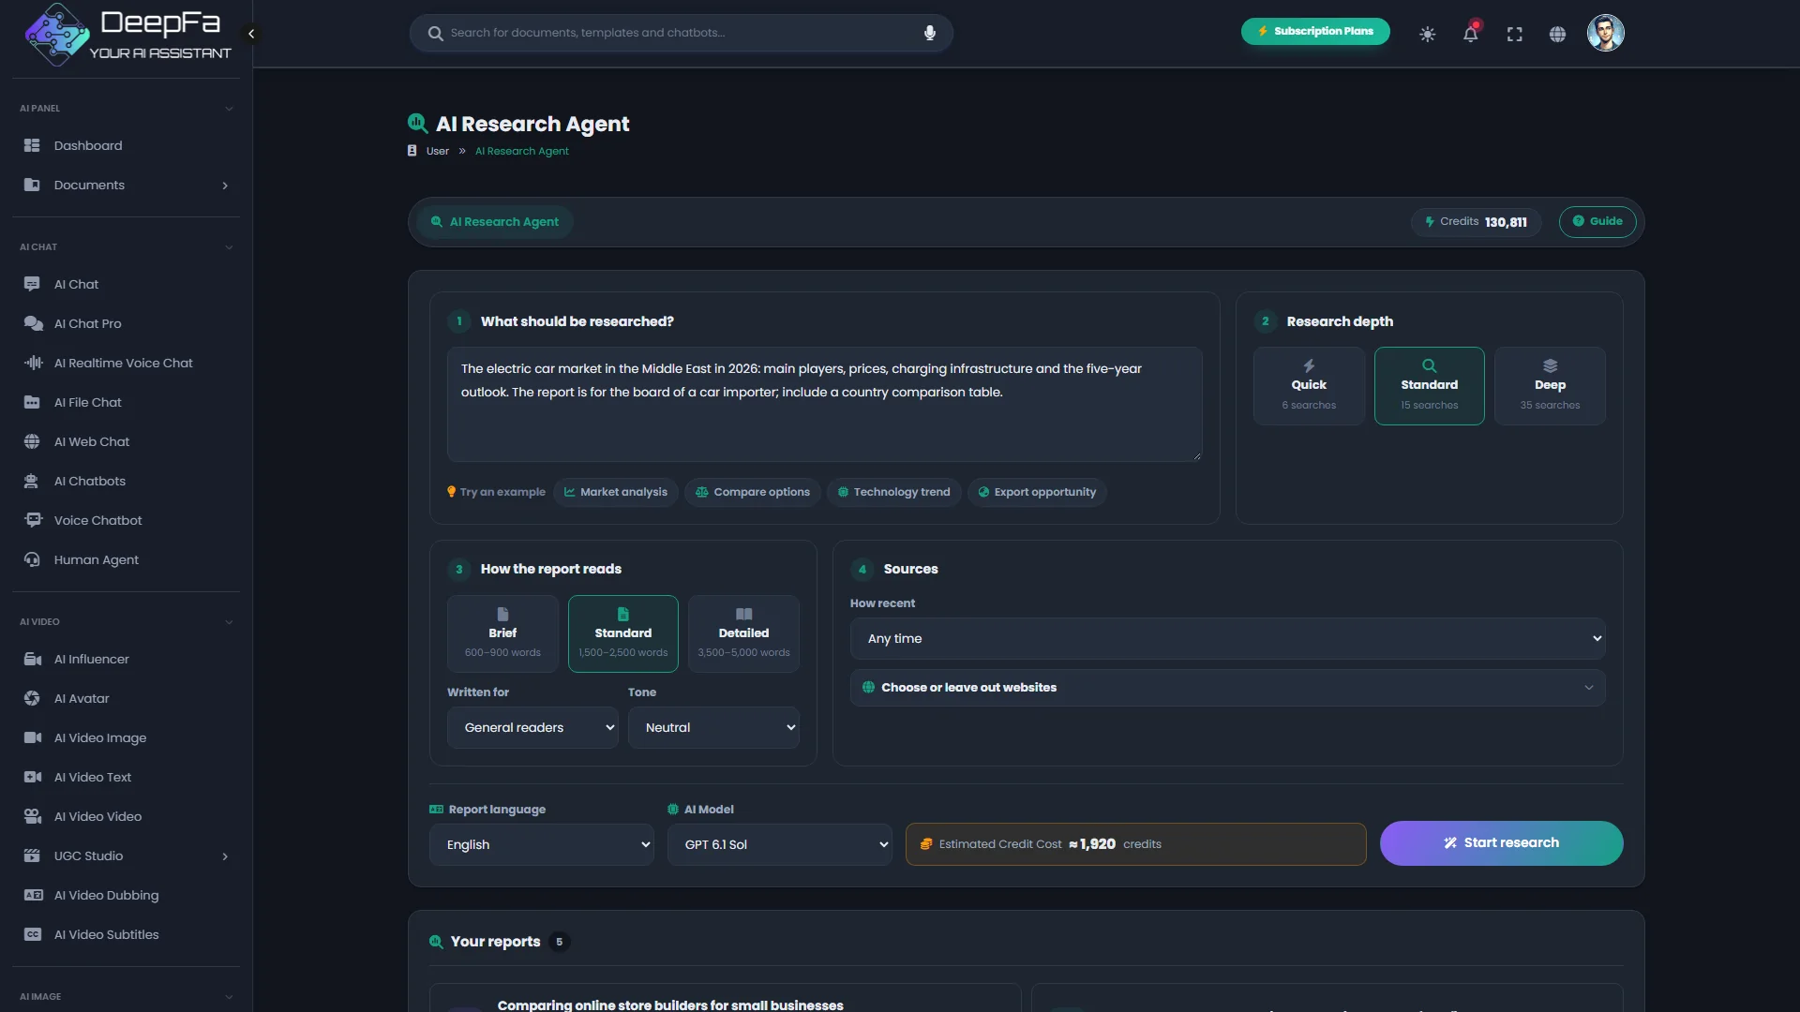Choose Brief report length
This screenshot has height=1012, width=1800.
[502, 634]
